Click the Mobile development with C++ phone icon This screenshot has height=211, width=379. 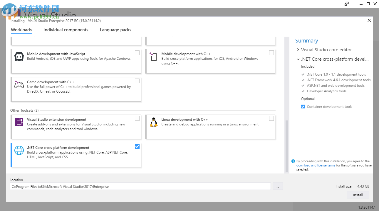point(153,57)
